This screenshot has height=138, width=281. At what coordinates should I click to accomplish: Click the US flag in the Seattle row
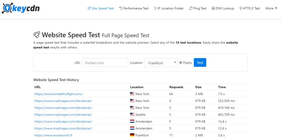[x=132, y=115]
